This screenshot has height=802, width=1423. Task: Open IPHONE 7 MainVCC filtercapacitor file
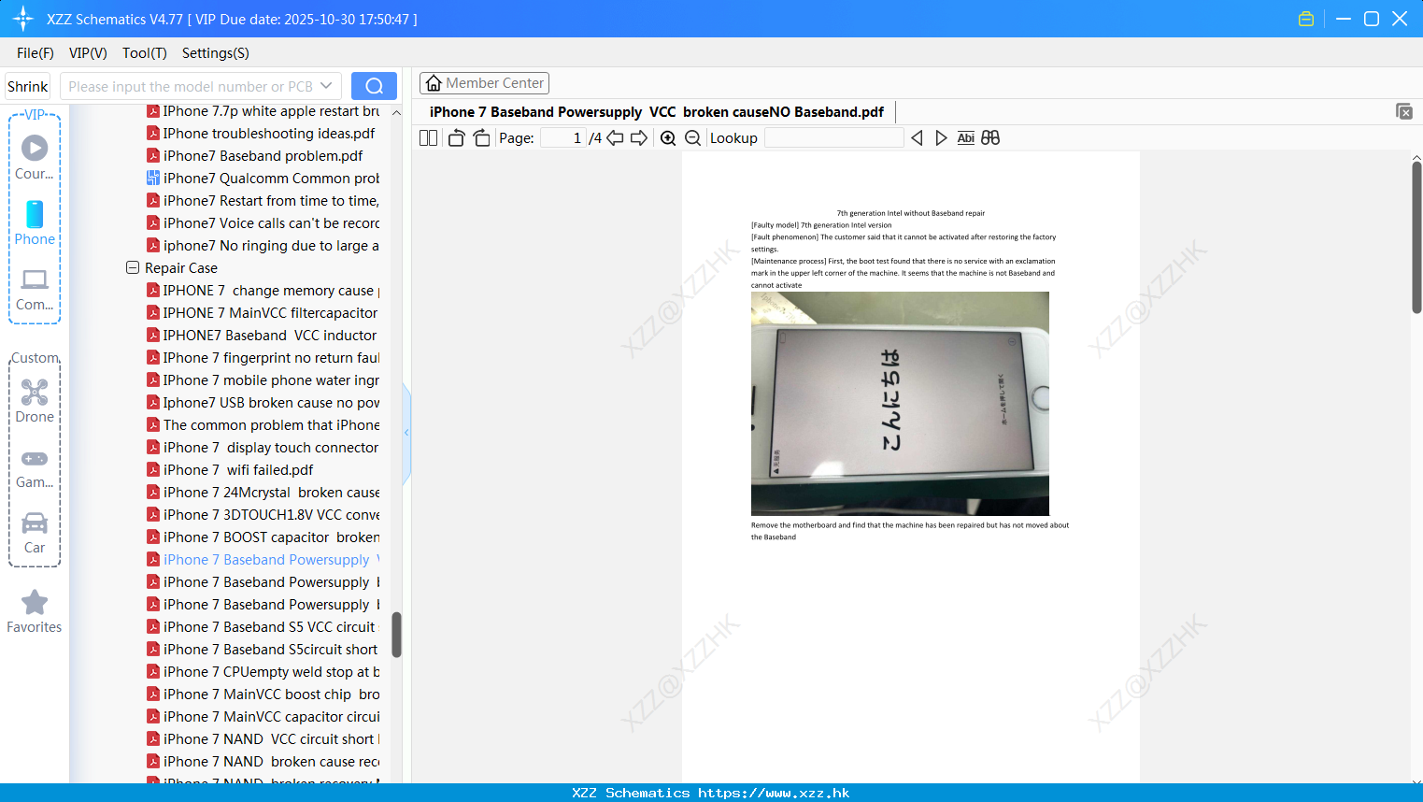pos(263,313)
